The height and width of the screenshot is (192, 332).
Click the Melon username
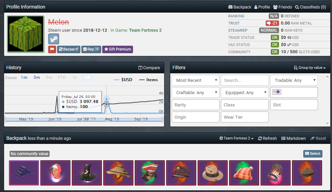[58, 22]
